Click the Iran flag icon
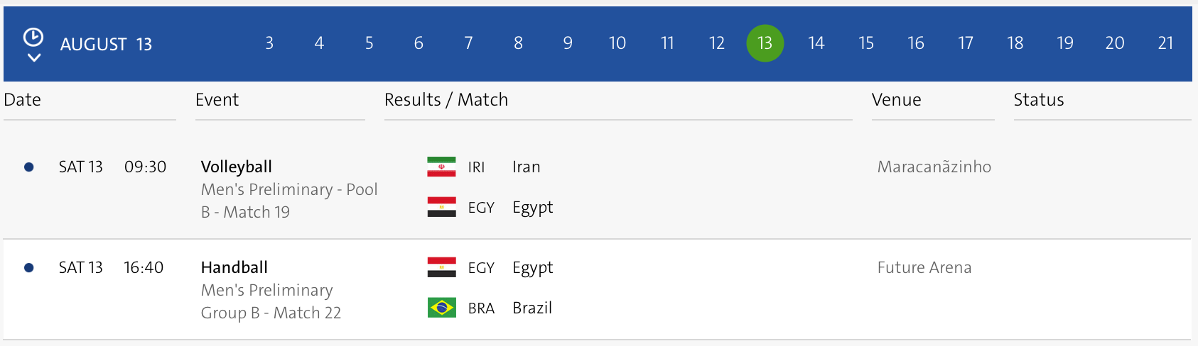Image resolution: width=1198 pixels, height=346 pixels. click(441, 167)
